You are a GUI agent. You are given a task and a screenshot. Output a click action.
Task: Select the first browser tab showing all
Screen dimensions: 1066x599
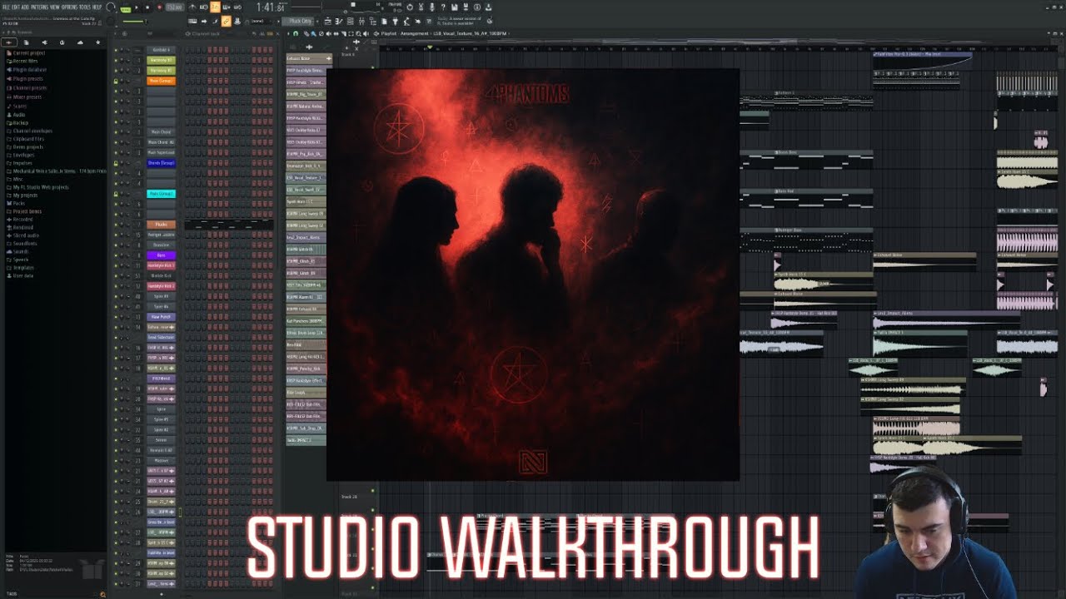9,42
